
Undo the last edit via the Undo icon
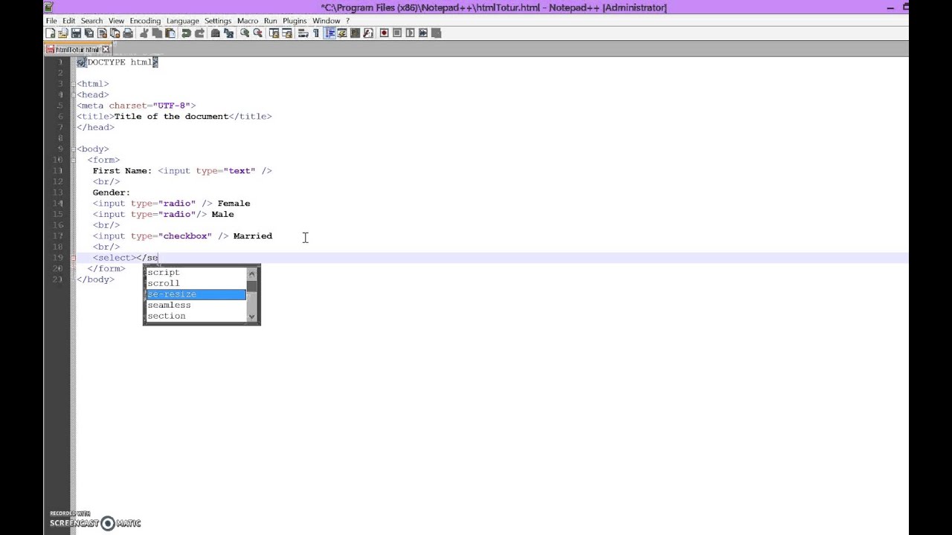(x=187, y=33)
